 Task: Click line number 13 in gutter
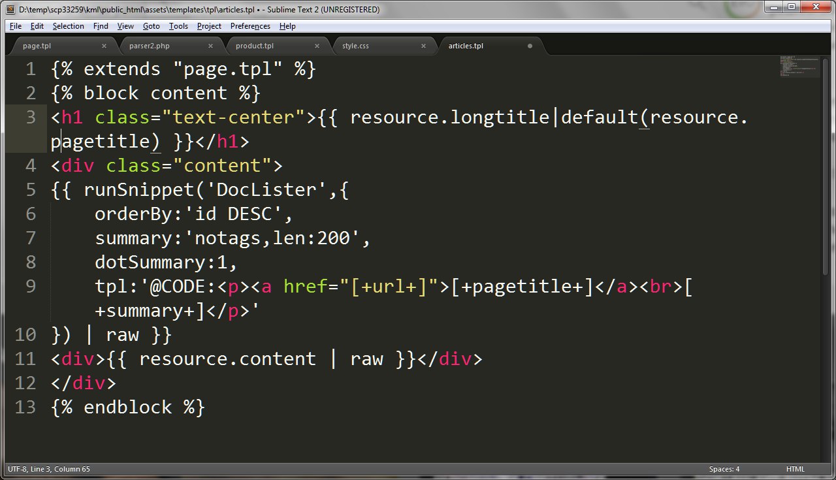pyautogui.click(x=25, y=408)
